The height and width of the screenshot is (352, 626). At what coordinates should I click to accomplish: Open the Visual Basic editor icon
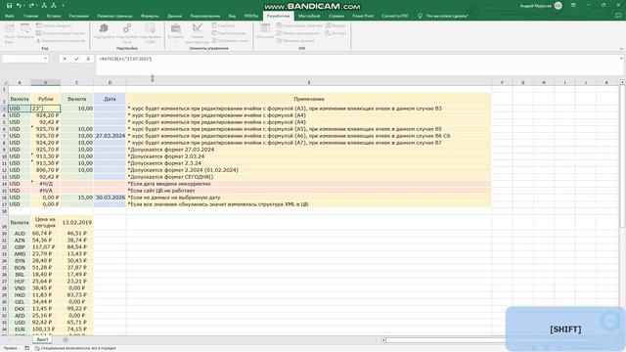[x=9, y=32]
